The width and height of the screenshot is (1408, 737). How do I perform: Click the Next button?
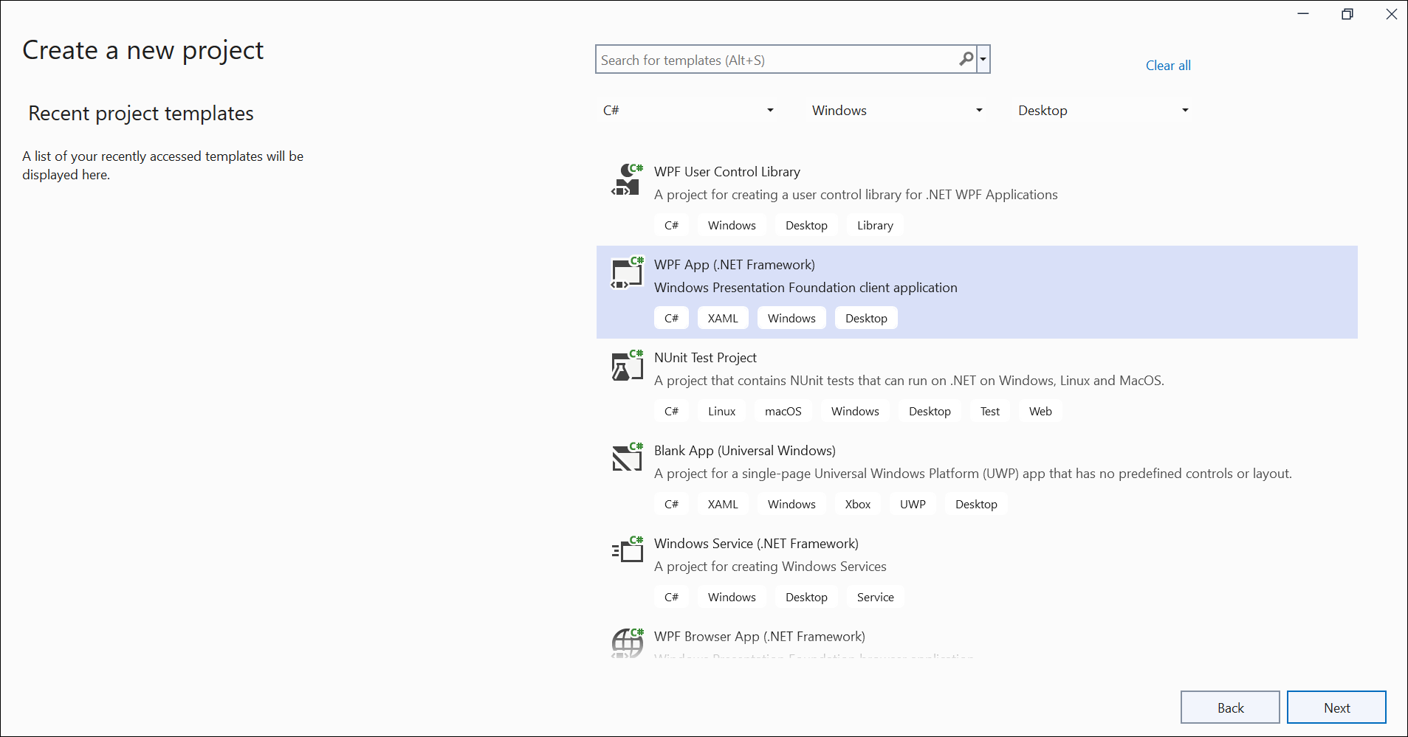coord(1336,707)
